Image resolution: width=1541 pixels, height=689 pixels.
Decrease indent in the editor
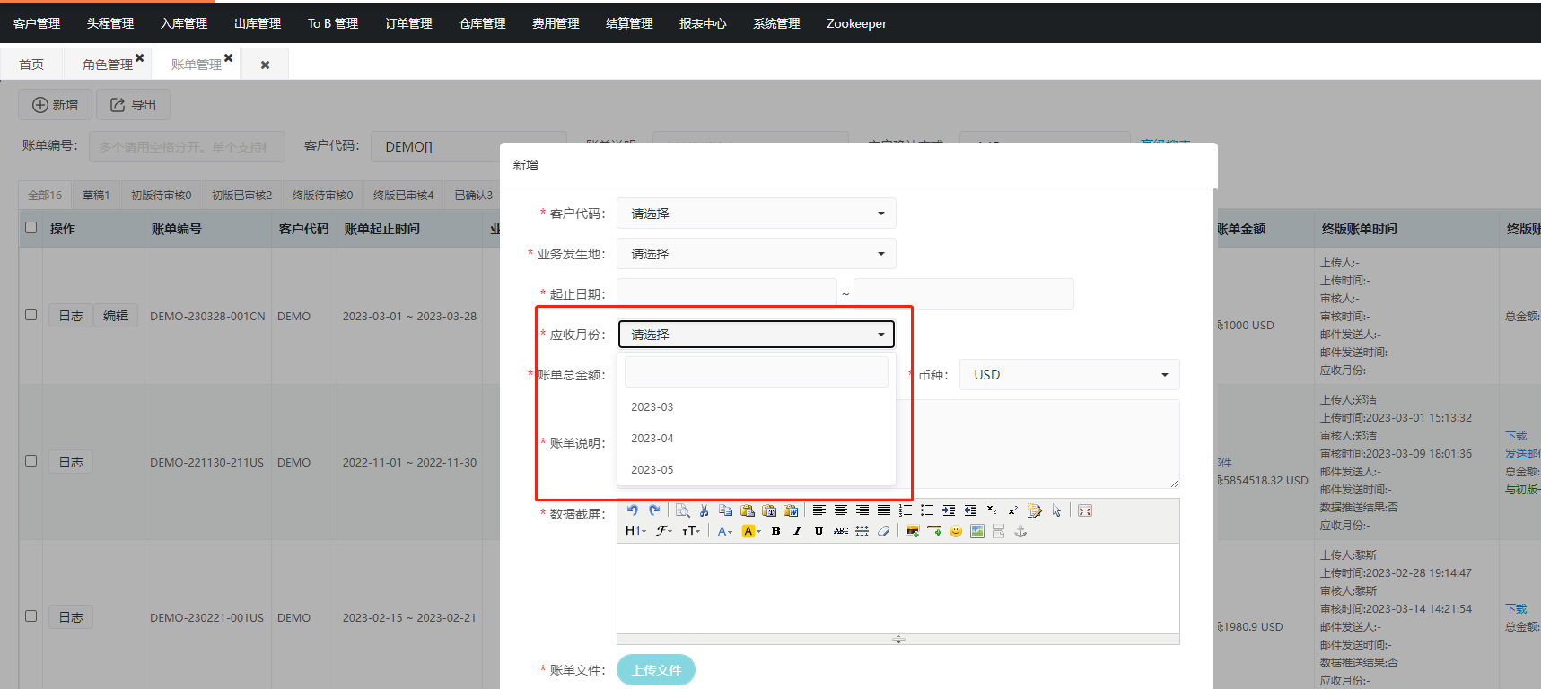tap(970, 510)
